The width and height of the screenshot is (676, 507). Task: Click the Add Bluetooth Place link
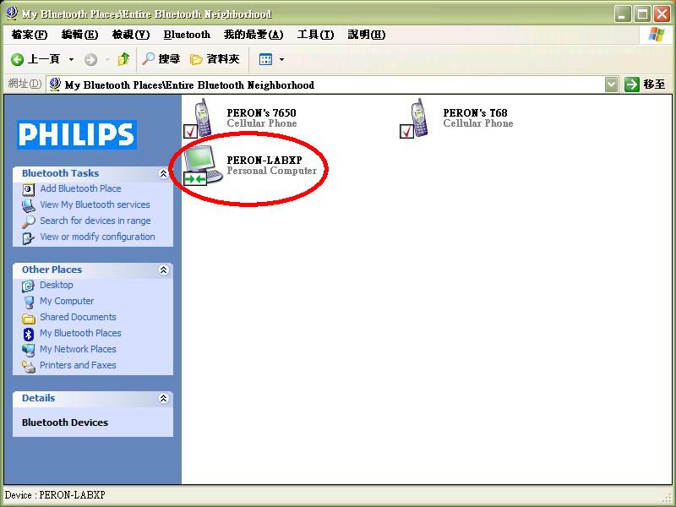[x=80, y=188]
